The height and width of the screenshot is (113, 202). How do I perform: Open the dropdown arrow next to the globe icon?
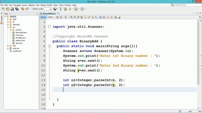57,9
